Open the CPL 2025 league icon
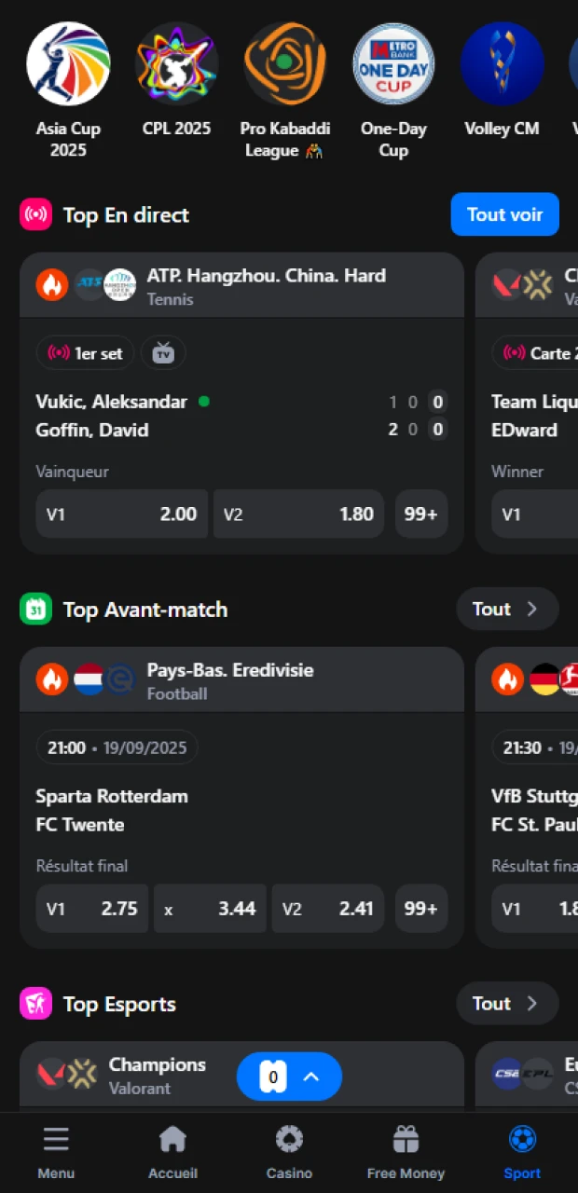Viewport: 578px width, 1193px height. [x=177, y=63]
